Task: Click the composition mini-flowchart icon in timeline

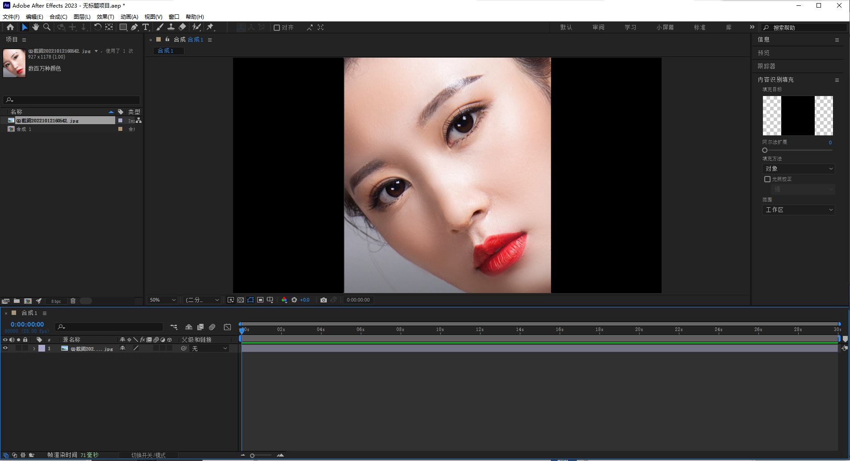Action: pos(174,327)
